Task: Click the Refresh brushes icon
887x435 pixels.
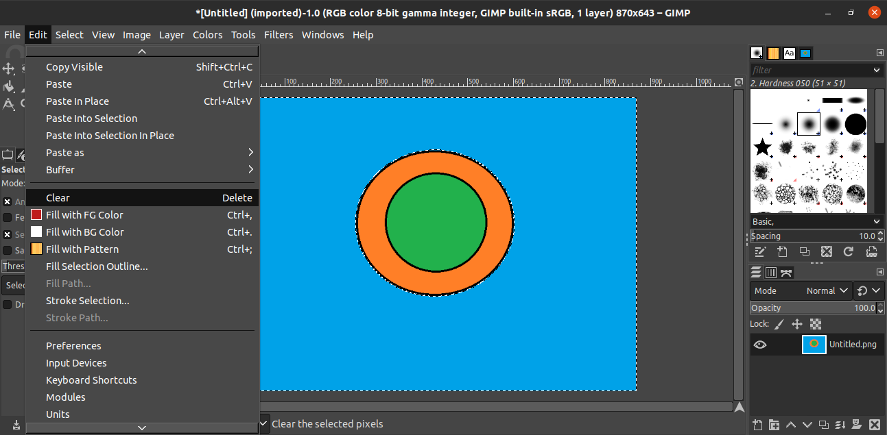Action: point(849,252)
